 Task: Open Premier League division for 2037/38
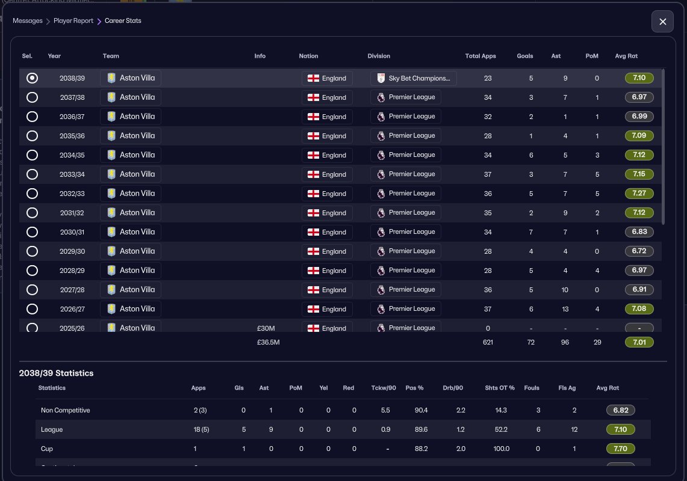(405, 97)
